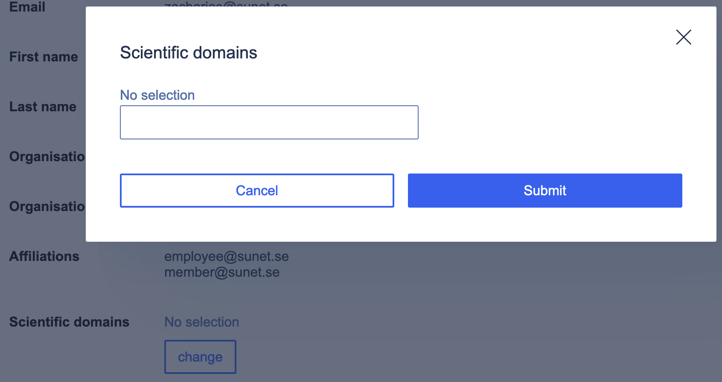Click the Last name field label

click(x=43, y=107)
